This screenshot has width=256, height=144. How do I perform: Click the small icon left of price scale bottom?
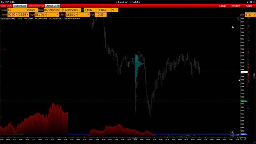[238, 135]
